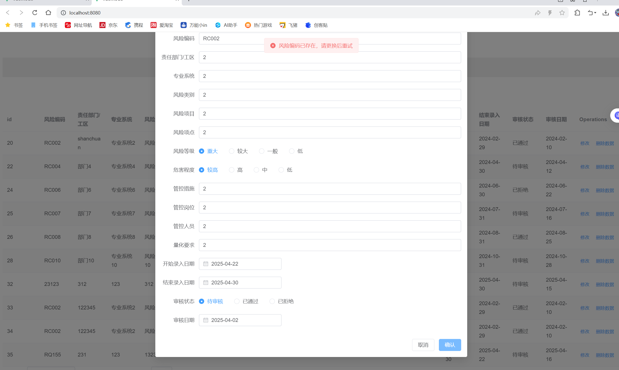Image resolution: width=619 pixels, height=370 pixels.
Task: Click the browser reload icon
Action: 35,13
